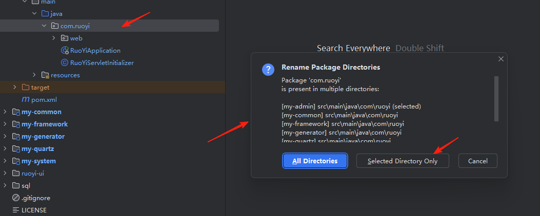
Task: Collapse the com.ruoyi package node
Action: pos(44,26)
